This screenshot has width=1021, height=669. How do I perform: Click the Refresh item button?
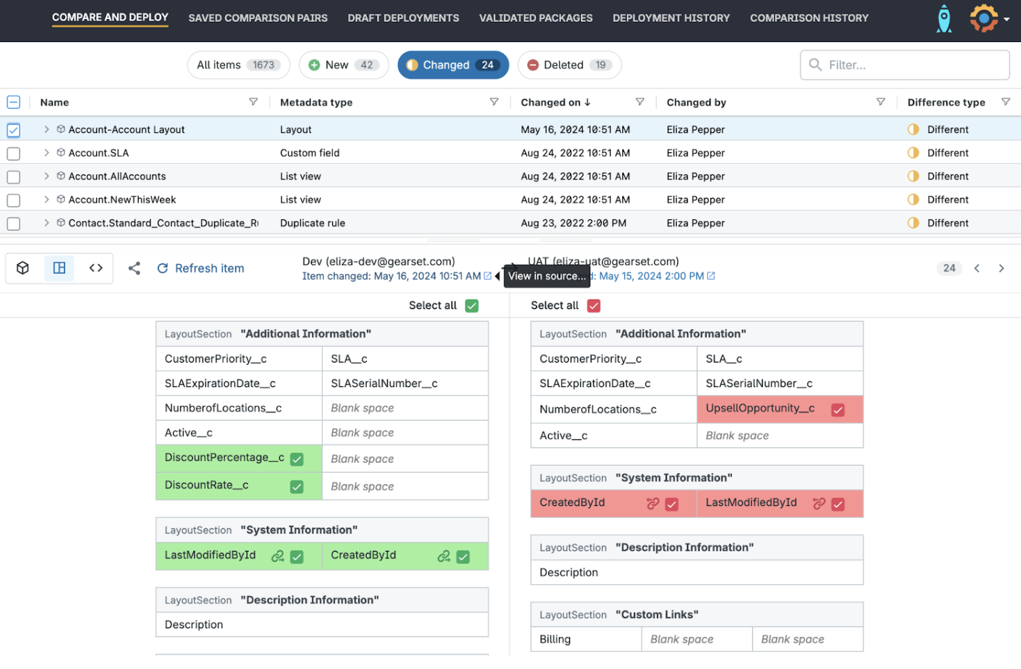tap(200, 268)
